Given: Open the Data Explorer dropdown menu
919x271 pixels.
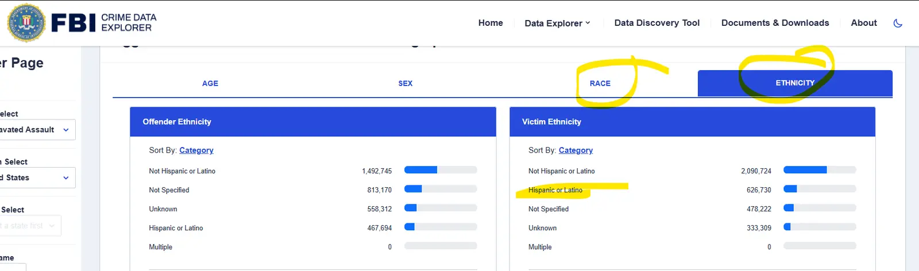Looking at the screenshot, I should click(557, 23).
